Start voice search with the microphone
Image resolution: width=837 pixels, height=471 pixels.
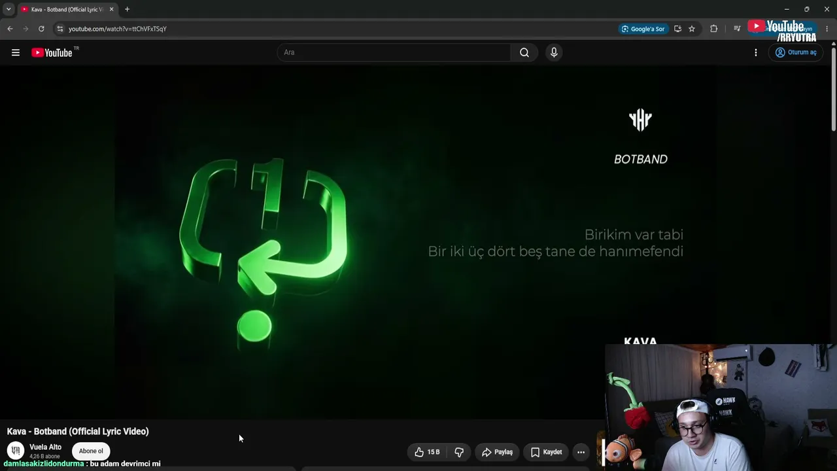coord(554,52)
